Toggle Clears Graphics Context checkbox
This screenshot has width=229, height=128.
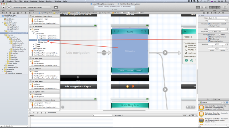pos(209,37)
